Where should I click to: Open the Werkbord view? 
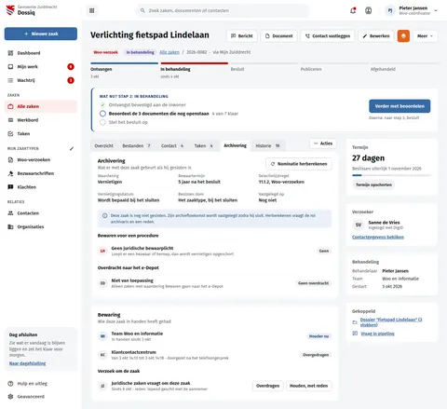pos(41,120)
